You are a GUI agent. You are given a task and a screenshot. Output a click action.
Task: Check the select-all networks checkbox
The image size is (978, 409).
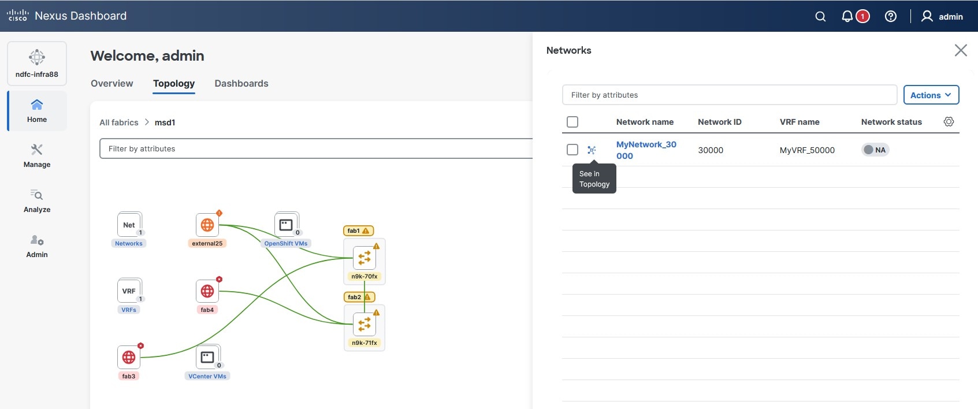572,122
